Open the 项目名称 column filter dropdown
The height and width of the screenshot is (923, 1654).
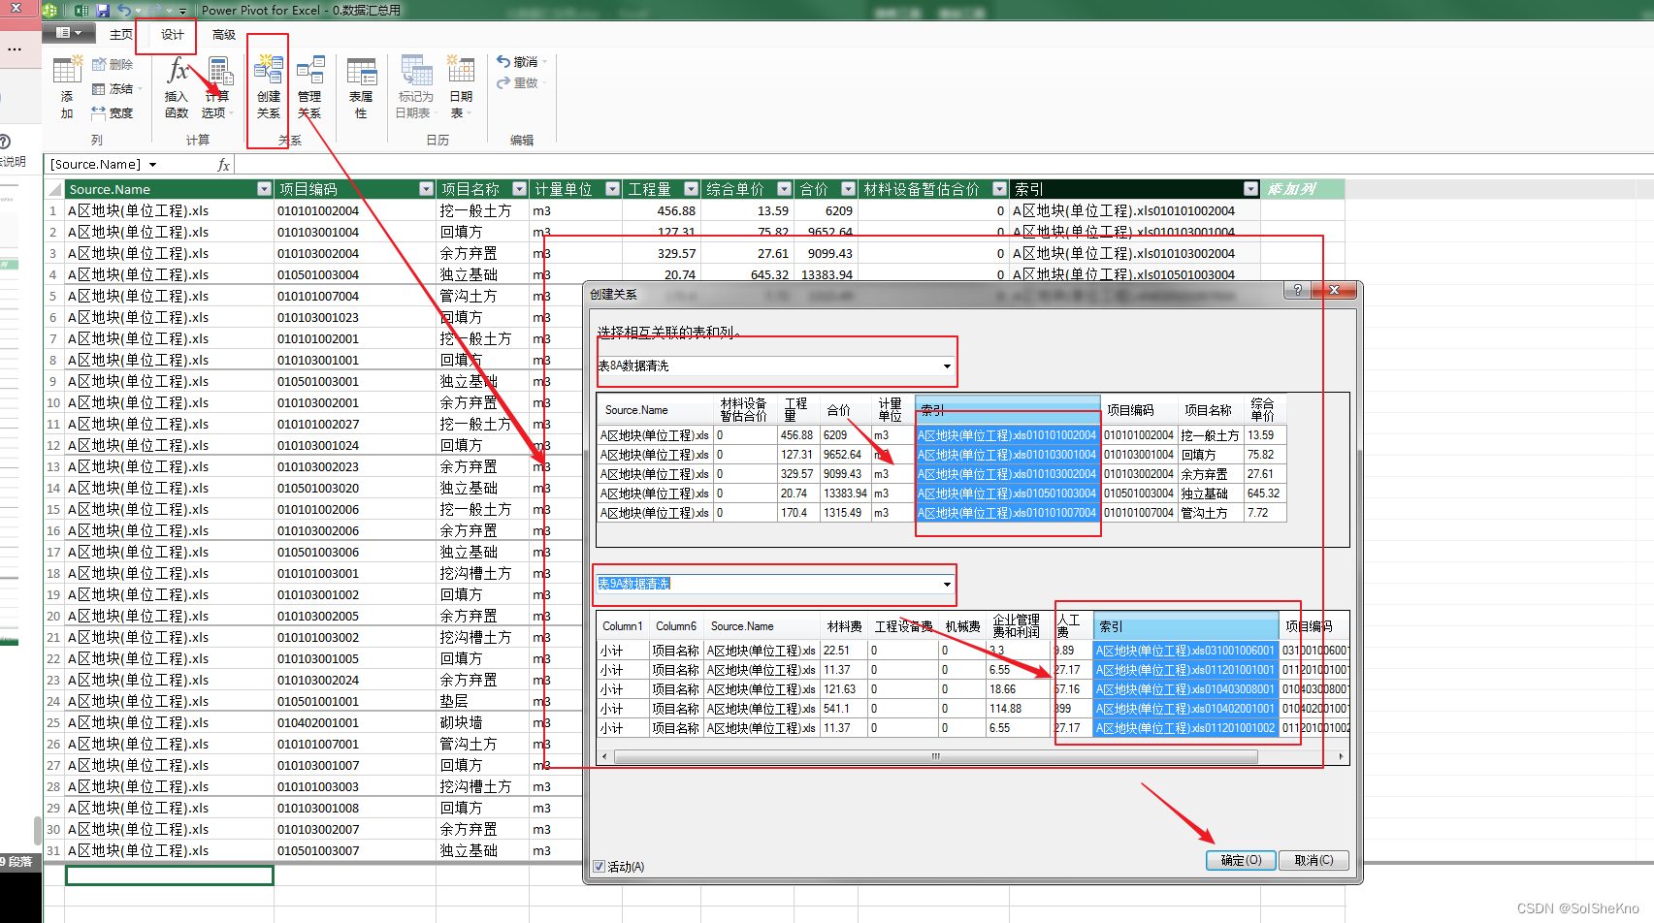click(520, 189)
